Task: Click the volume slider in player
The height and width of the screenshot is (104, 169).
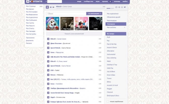Action: tap(110, 8)
